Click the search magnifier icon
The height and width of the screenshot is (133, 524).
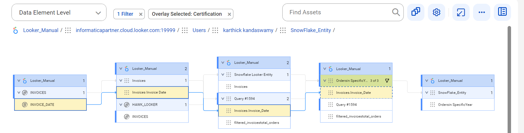(396, 12)
